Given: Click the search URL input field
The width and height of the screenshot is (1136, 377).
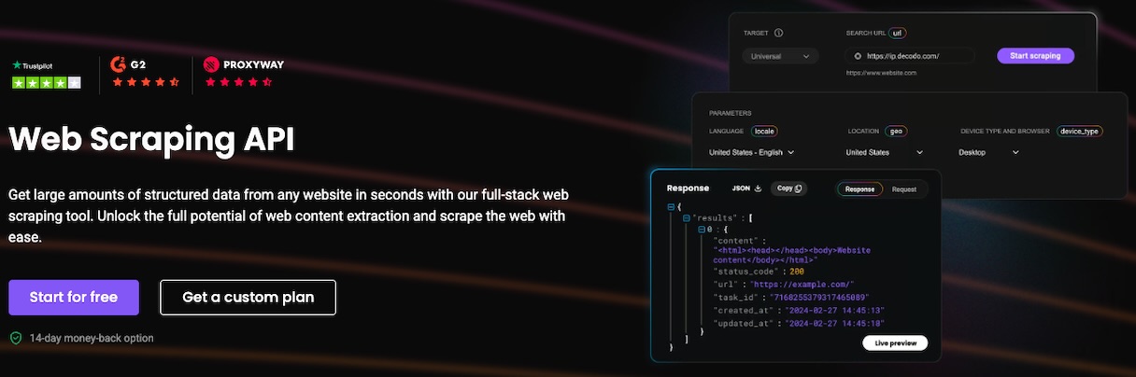Looking at the screenshot, I should (914, 56).
